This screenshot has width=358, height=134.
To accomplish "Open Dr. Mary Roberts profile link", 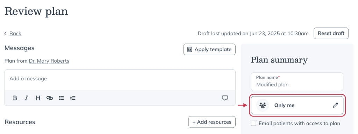I will click(49, 61).
